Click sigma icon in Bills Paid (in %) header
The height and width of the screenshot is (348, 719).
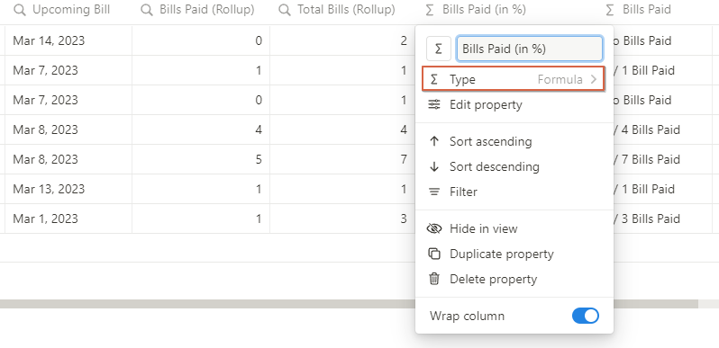[430, 10]
